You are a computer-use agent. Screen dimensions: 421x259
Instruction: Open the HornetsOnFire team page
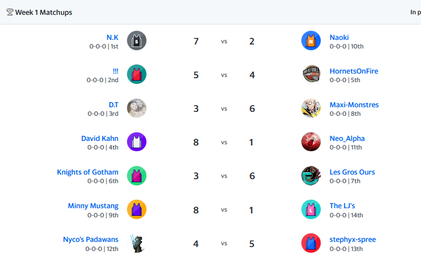pyautogui.click(x=354, y=71)
